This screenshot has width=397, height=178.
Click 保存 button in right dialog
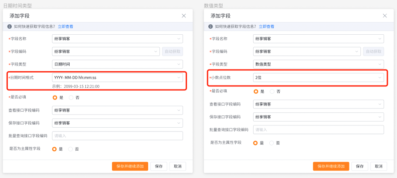pos(360,166)
